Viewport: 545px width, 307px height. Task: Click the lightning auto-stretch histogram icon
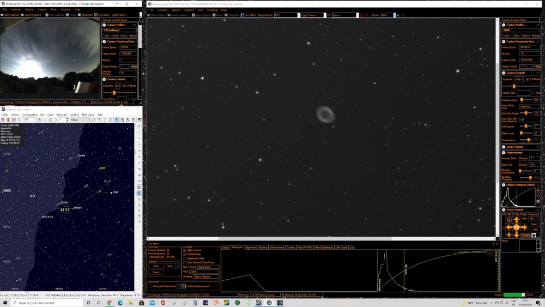(538, 190)
